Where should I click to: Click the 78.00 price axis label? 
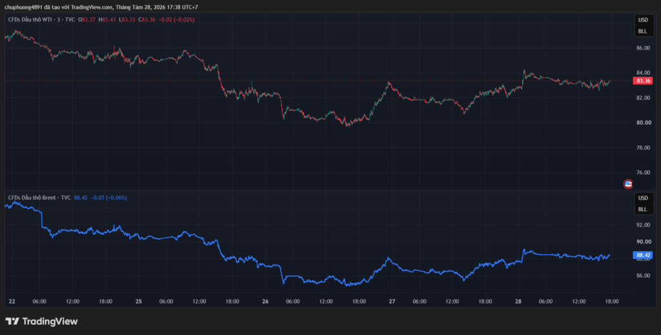click(643, 147)
